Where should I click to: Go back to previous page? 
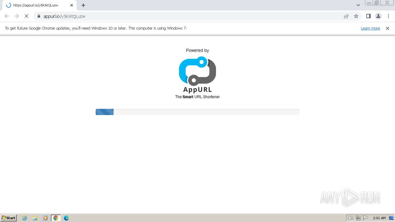[x=7, y=16]
